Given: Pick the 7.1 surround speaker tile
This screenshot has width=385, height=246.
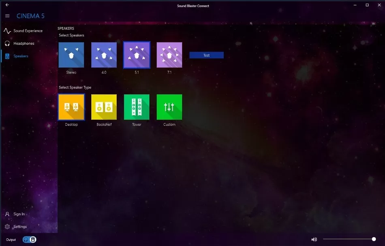Looking at the screenshot, I should (169, 55).
